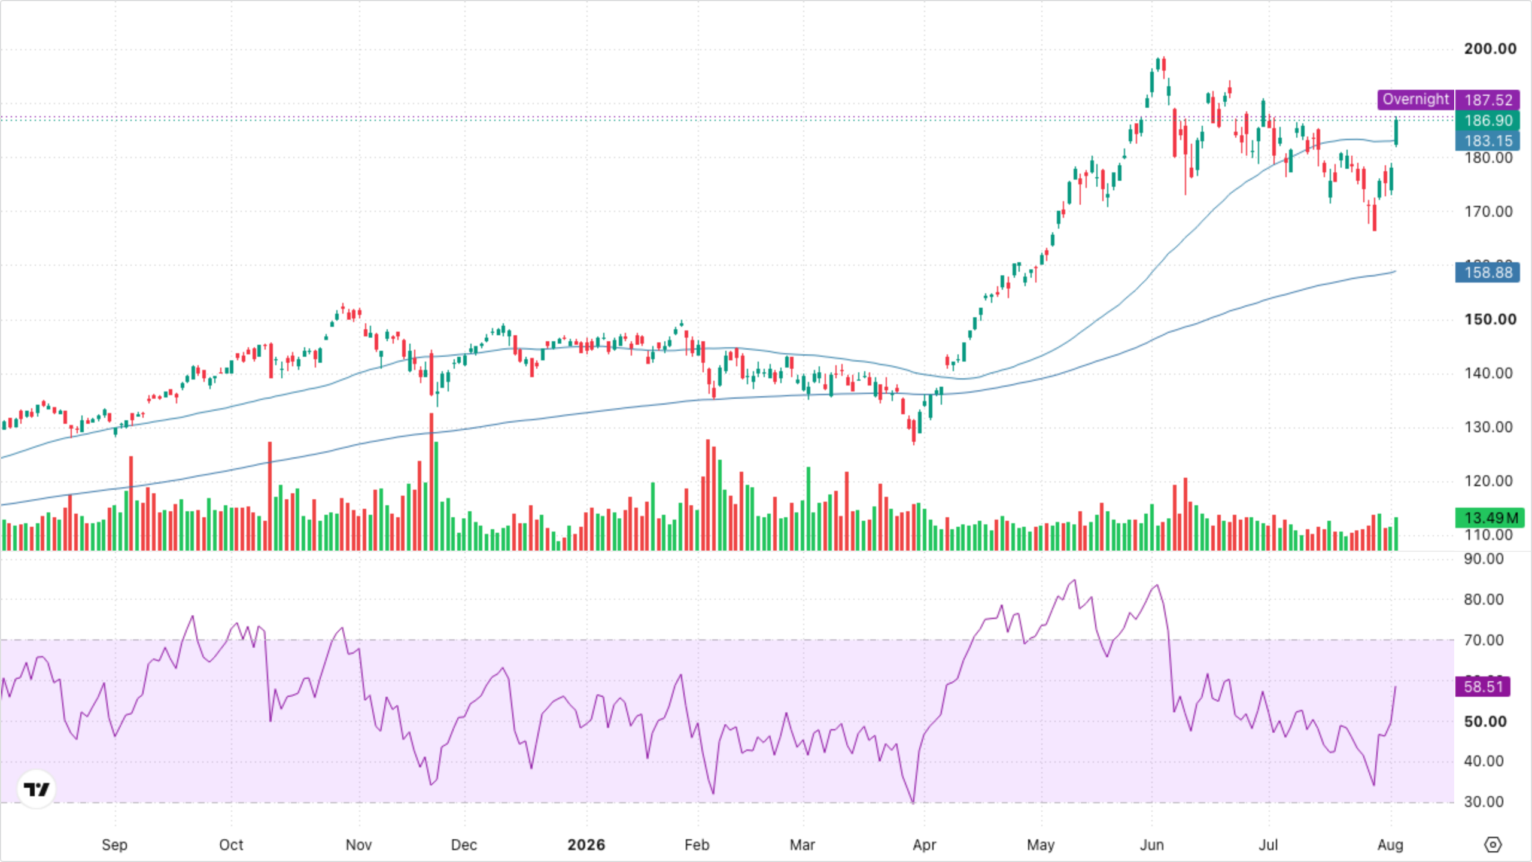Click the green 13.49M volume tag
The height and width of the screenshot is (862, 1532).
[1490, 518]
